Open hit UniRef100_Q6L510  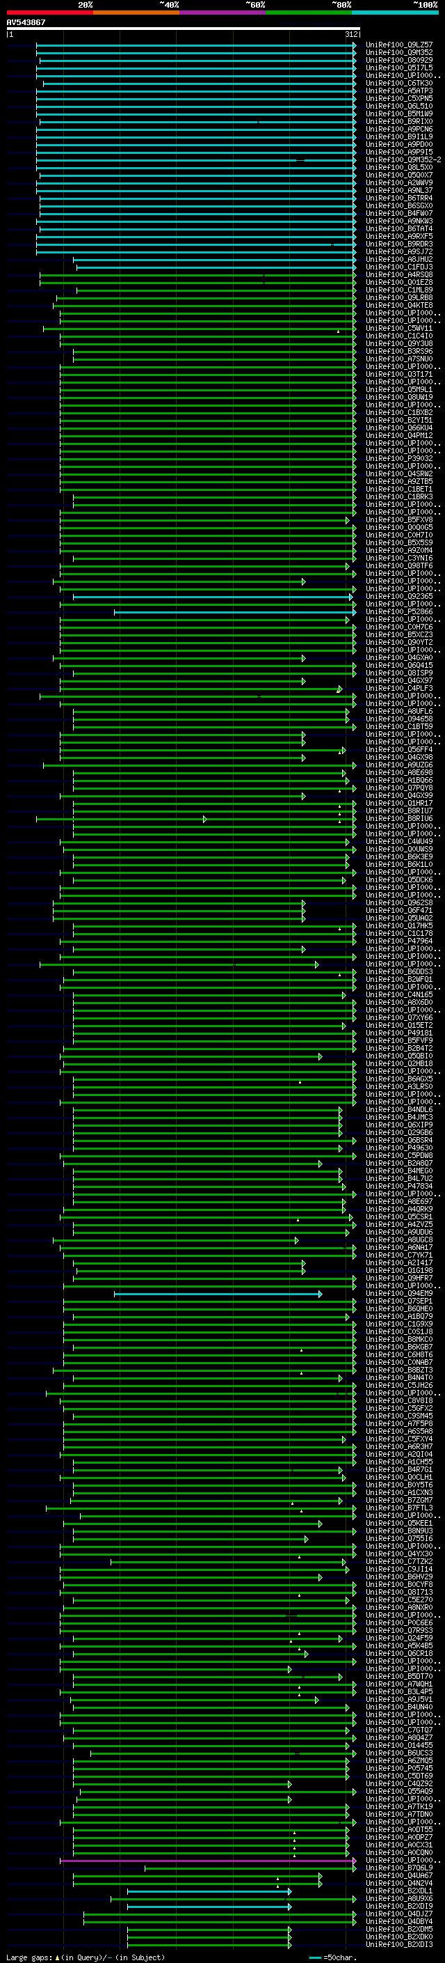point(399,106)
